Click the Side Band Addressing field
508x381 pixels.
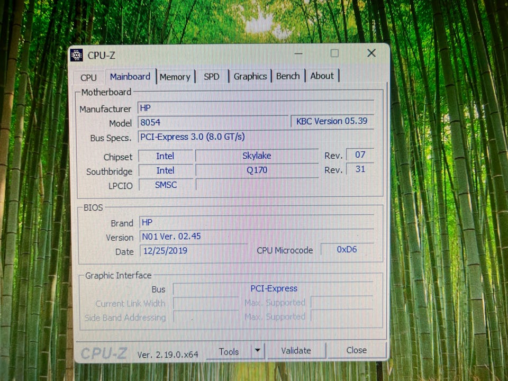(x=206, y=316)
